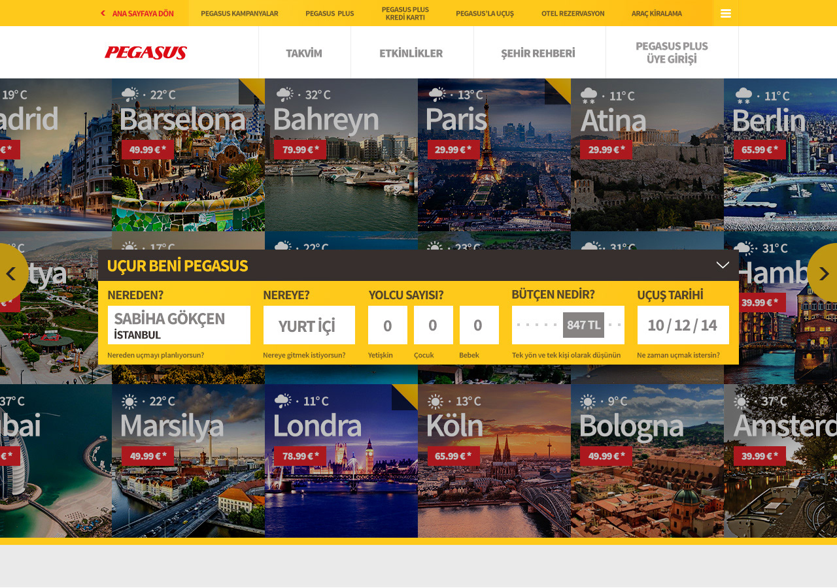This screenshot has width=837, height=588.
Task: Open the Paris city tile
Action: pyautogui.click(x=494, y=155)
